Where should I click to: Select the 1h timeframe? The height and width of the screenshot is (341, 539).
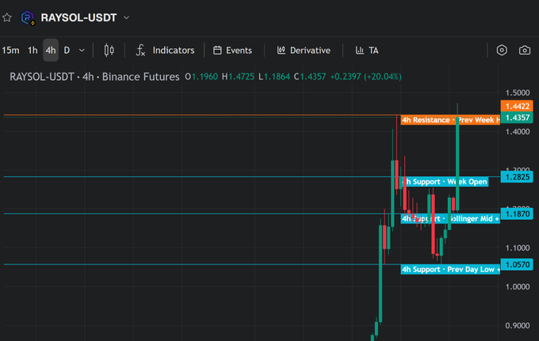(32, 51)
